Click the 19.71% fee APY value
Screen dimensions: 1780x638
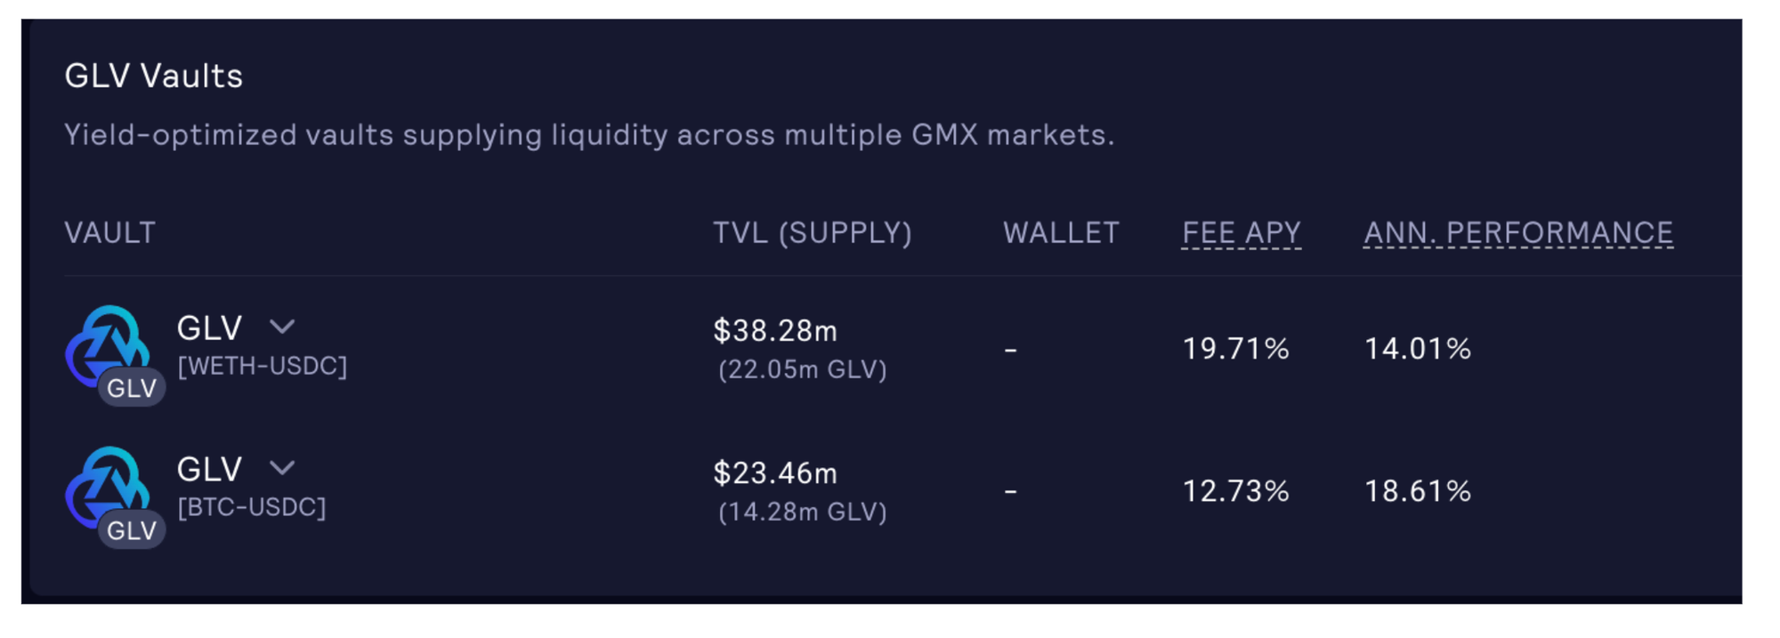1235,349
